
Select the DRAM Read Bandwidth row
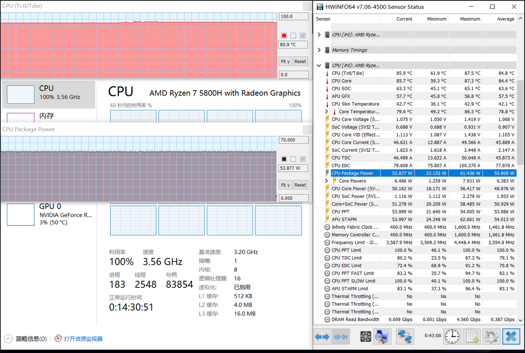(x=415, y=319)
